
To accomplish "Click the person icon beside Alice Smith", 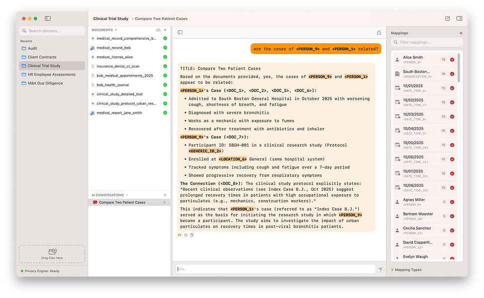I will pos(397,60).
